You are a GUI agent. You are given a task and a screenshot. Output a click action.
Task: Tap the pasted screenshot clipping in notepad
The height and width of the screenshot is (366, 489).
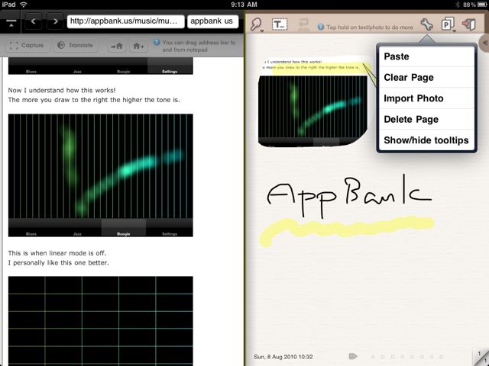313,111
